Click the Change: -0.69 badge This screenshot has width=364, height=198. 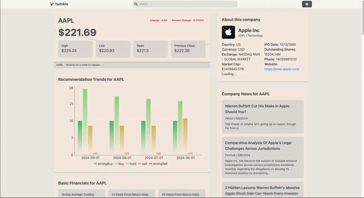point(158,20)
